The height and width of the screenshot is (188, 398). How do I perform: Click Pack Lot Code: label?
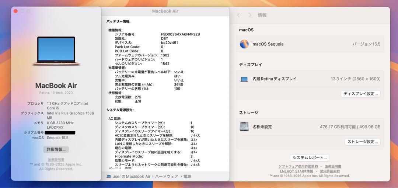click(x=128, y=47)
